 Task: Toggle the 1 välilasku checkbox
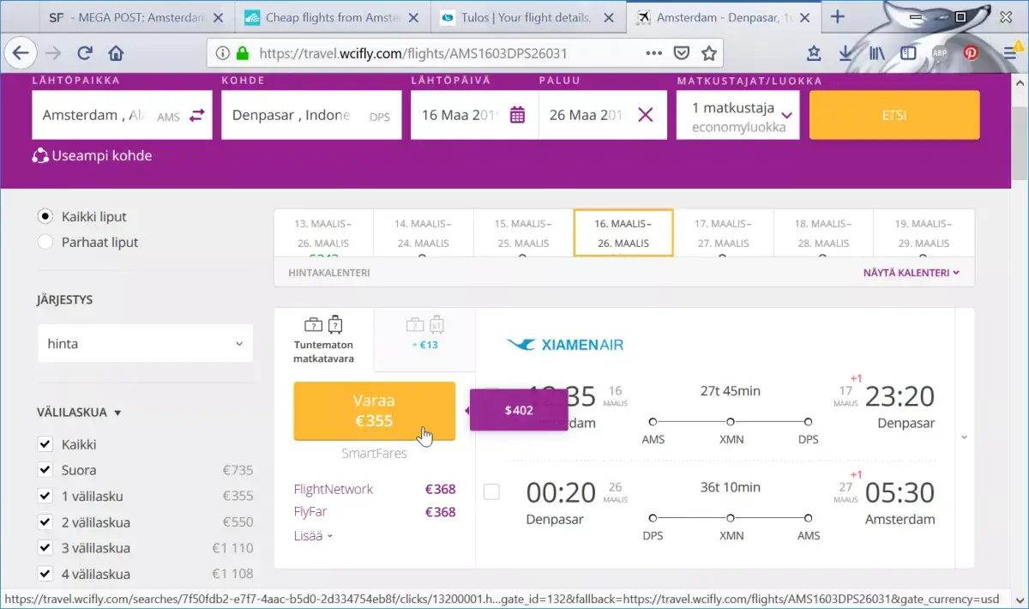(45, 496)
